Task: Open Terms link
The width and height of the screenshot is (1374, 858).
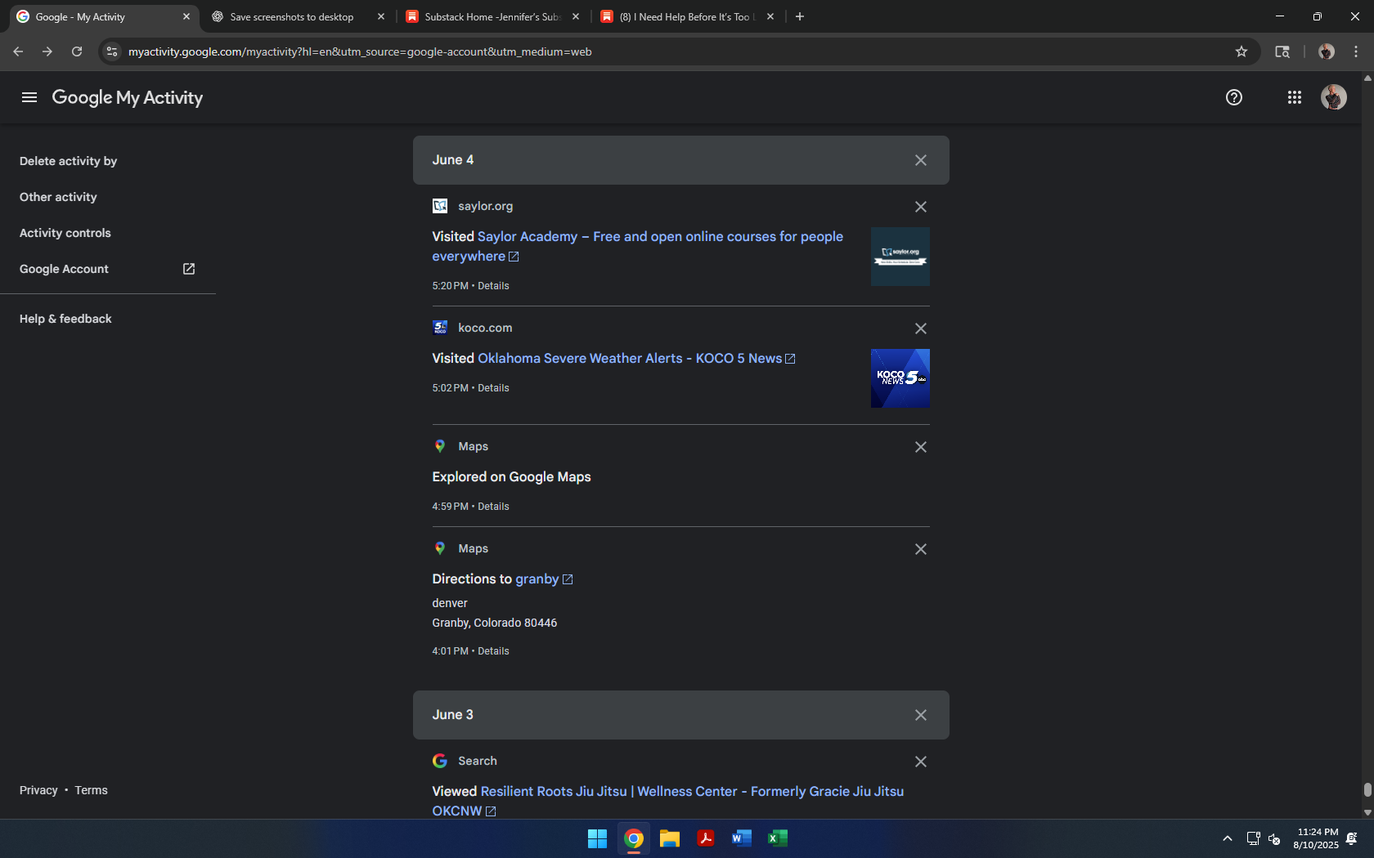Action: click(91, 790)
